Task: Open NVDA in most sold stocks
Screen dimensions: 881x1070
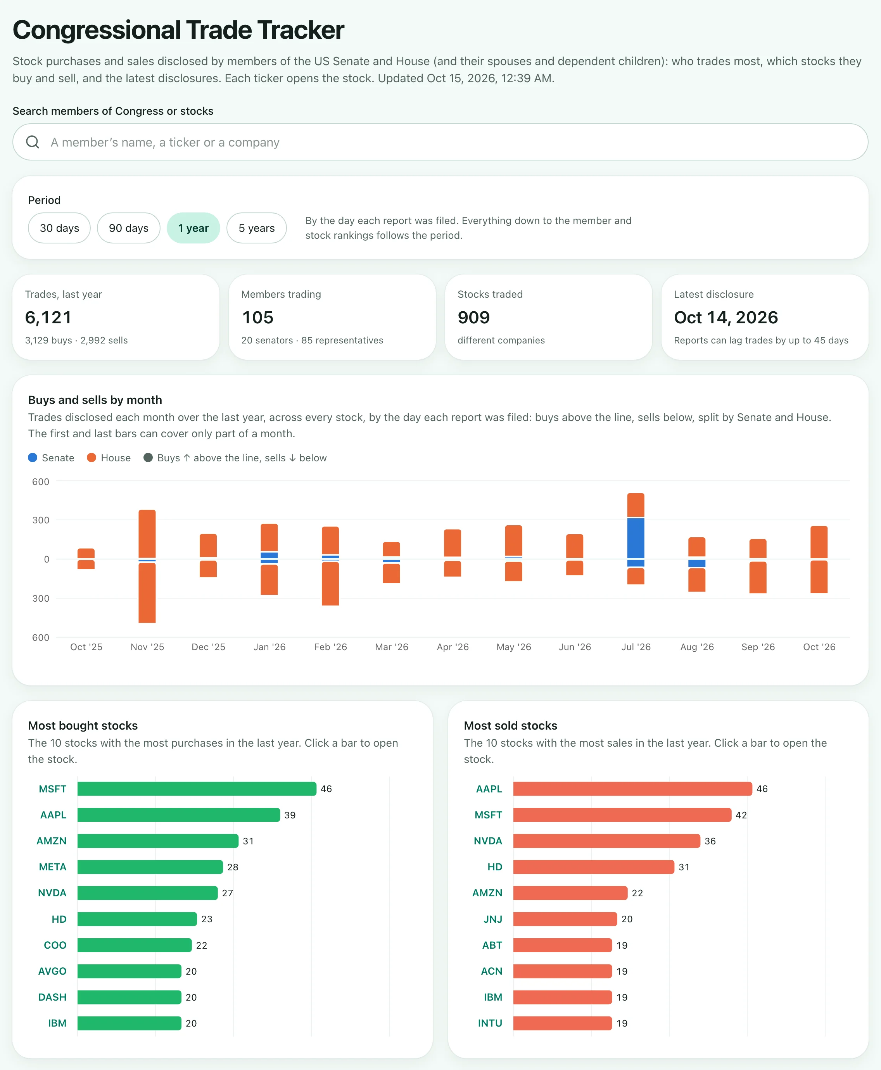Action: coord(488,840)
